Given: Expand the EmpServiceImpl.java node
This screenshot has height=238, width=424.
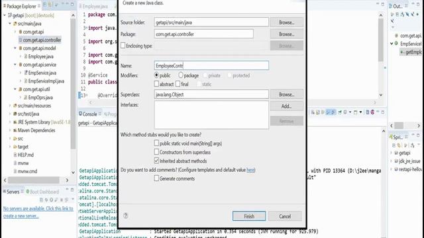Looking at the screenshot, I should click(21, 81).
